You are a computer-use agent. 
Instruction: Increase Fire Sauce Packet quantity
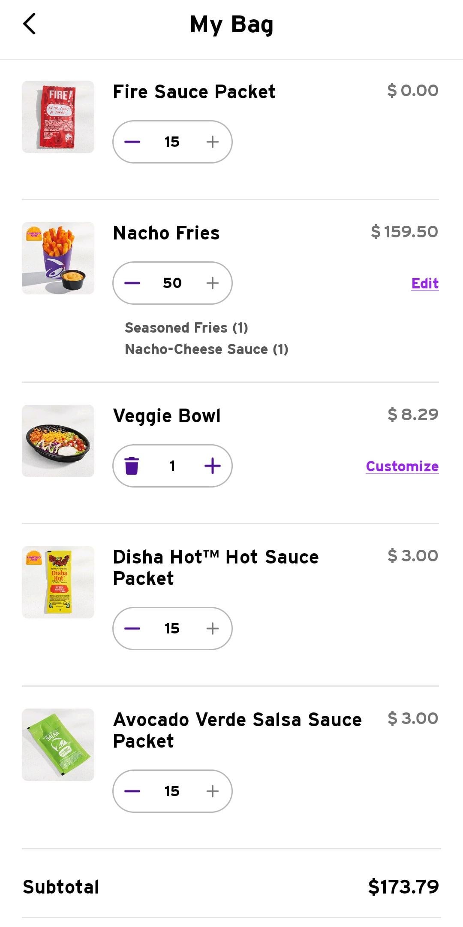click(213, 142)
